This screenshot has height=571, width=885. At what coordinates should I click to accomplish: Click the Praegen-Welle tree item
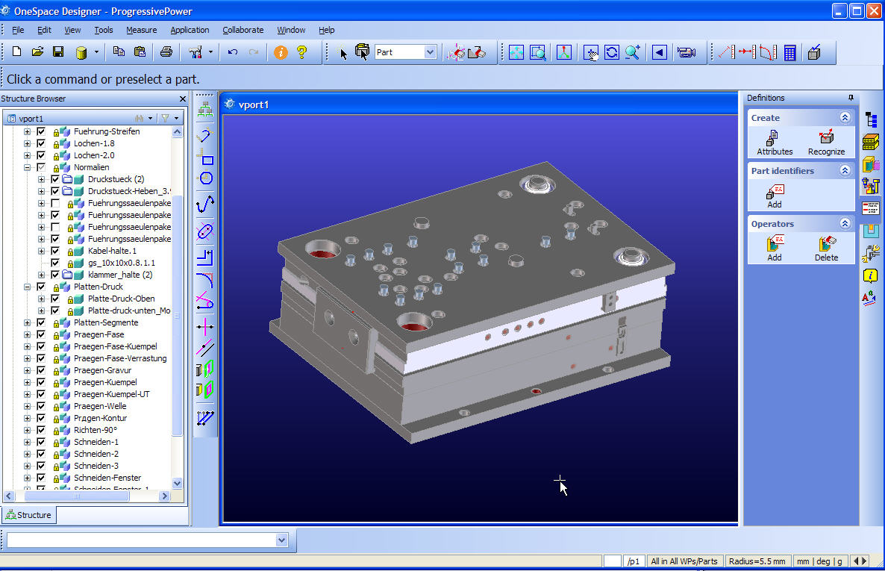(x=100, y=406)
